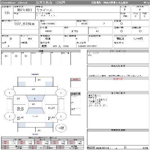The image size is (150, 150).
Task: Click the rear window shaded area
Action: (35, 111)
